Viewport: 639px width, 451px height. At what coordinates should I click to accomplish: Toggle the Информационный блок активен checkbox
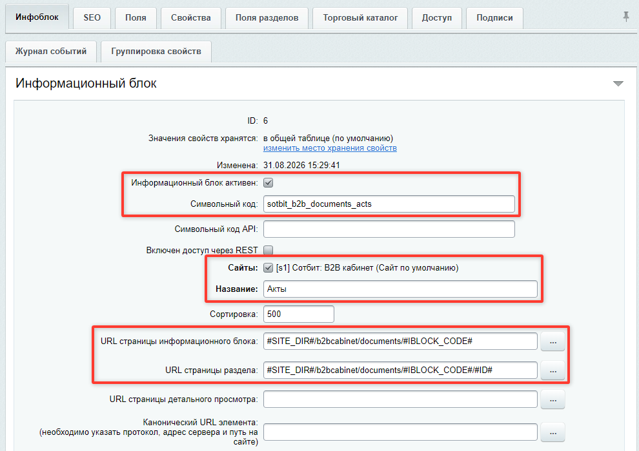268,183
